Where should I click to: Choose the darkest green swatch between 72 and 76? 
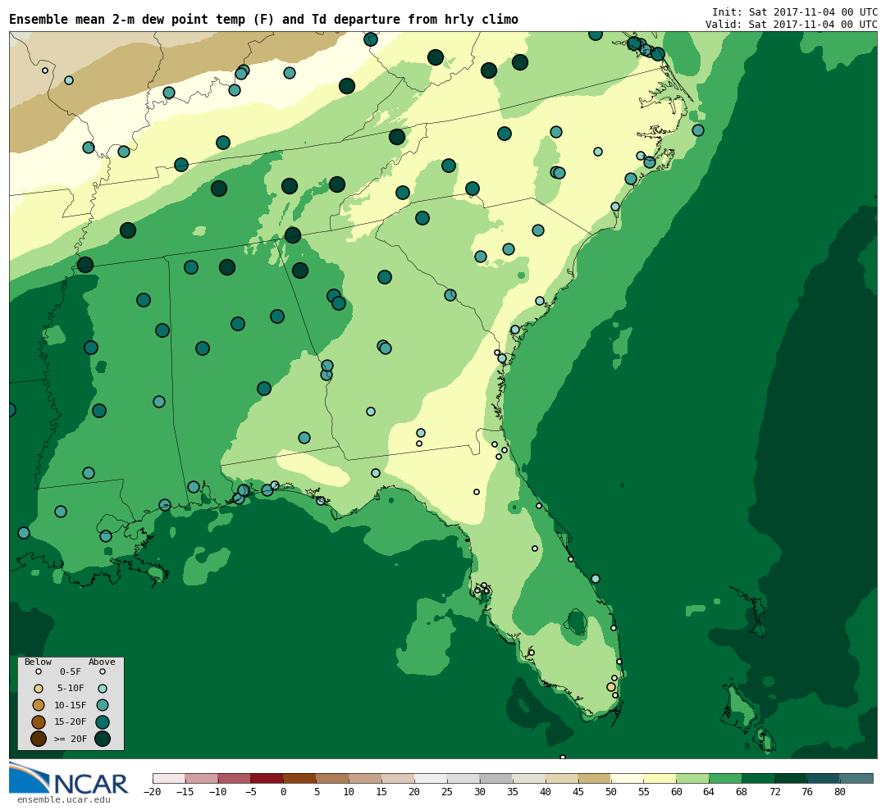[791, 778]
